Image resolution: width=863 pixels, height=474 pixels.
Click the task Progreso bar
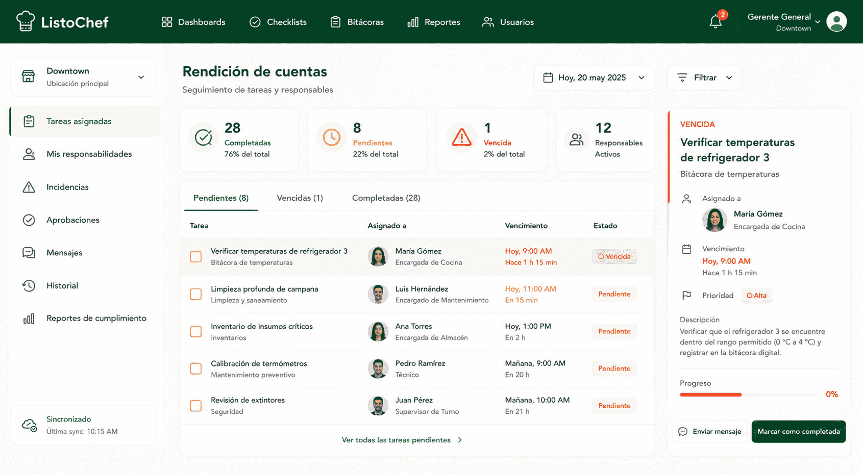click(x=748, y=394)
